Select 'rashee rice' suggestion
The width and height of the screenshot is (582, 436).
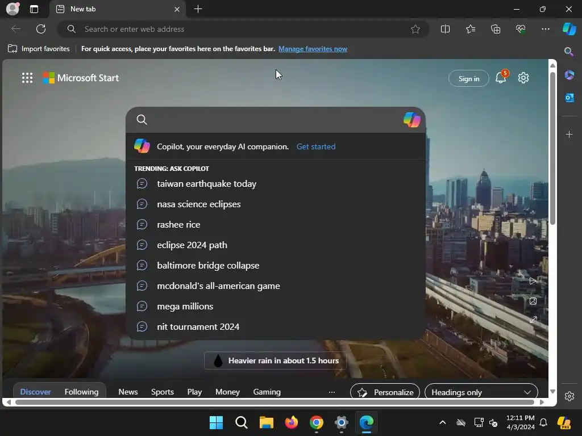point(276,224)
